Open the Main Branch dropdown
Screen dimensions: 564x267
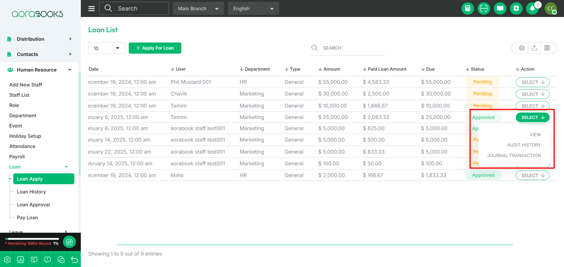click(x=198, y=8)
